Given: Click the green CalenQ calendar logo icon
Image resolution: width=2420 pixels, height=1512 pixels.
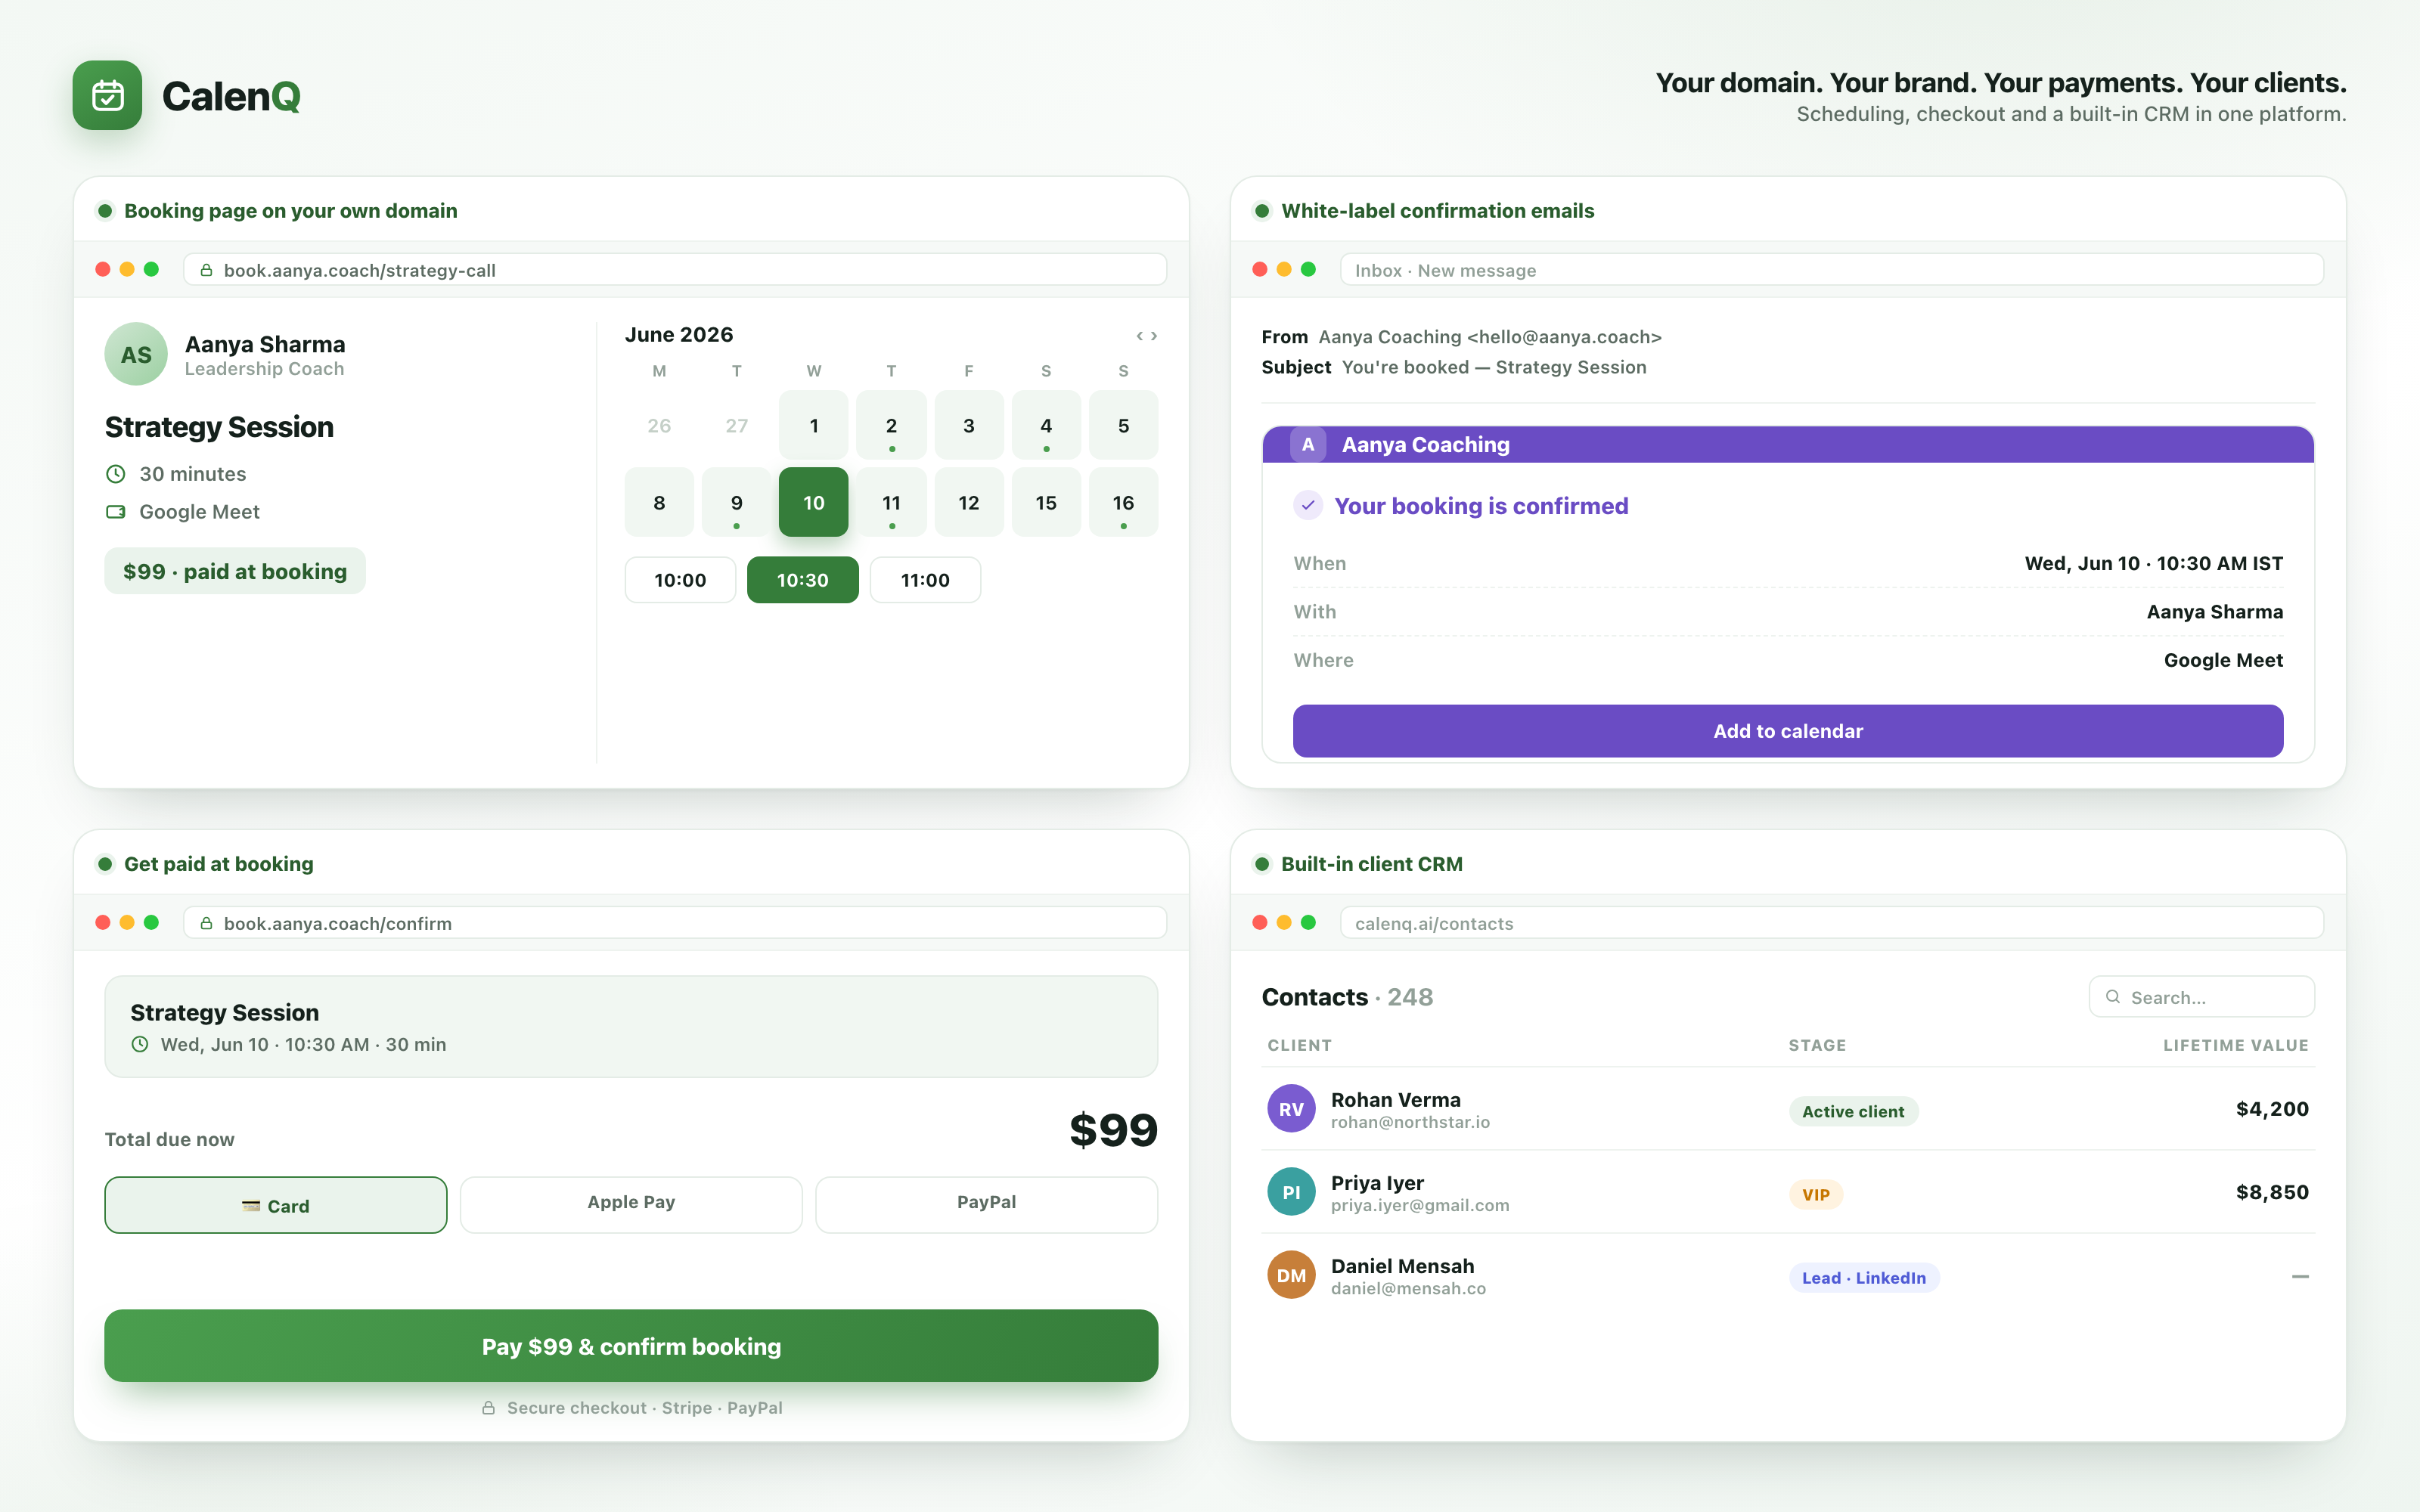Looking at the screenshot, I should [107, 95].
